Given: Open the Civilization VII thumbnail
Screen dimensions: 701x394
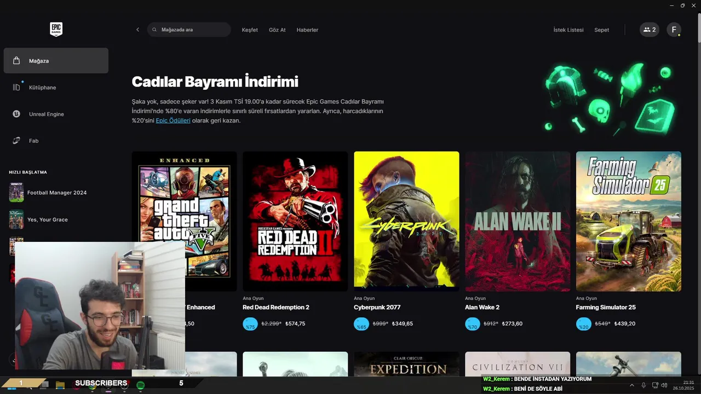Looking at the screenshot, I should (518, 364).
